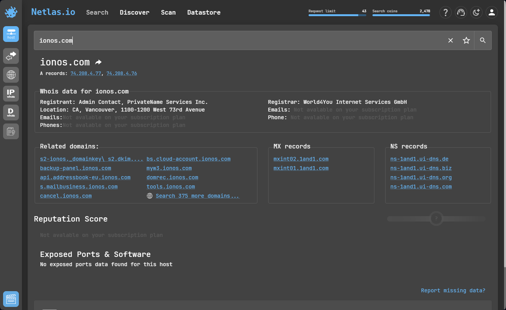Viewport: 506px width, 310px height.
Task: Open NS record ns-1and1.ui-dns.biz
Action: 421,168
